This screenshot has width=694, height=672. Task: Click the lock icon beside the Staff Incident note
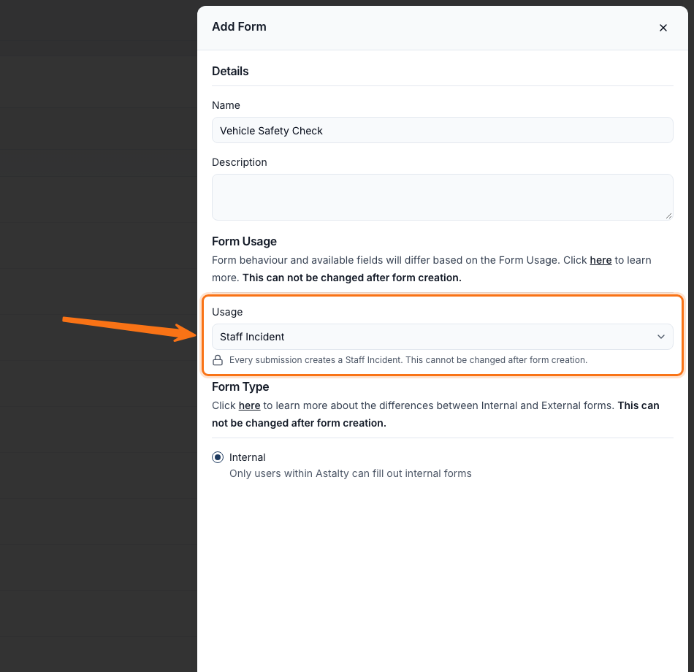217,360
